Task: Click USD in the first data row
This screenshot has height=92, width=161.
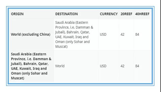Action: pyautogui.click(x=103, y=34)
